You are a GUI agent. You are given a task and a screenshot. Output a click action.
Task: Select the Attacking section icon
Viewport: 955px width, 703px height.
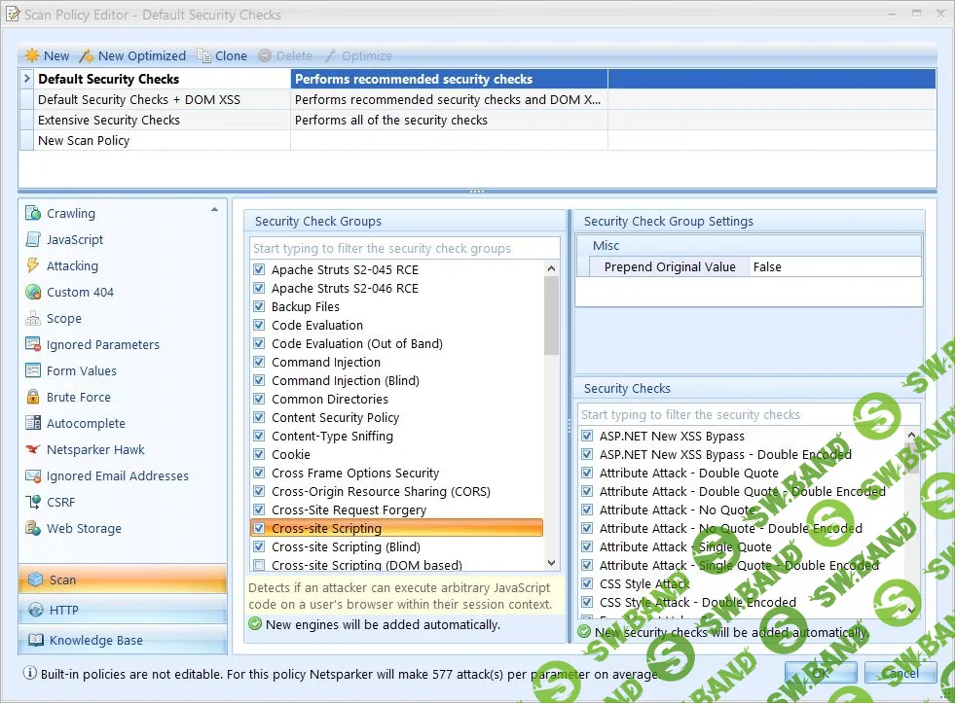tap(33, 265)
